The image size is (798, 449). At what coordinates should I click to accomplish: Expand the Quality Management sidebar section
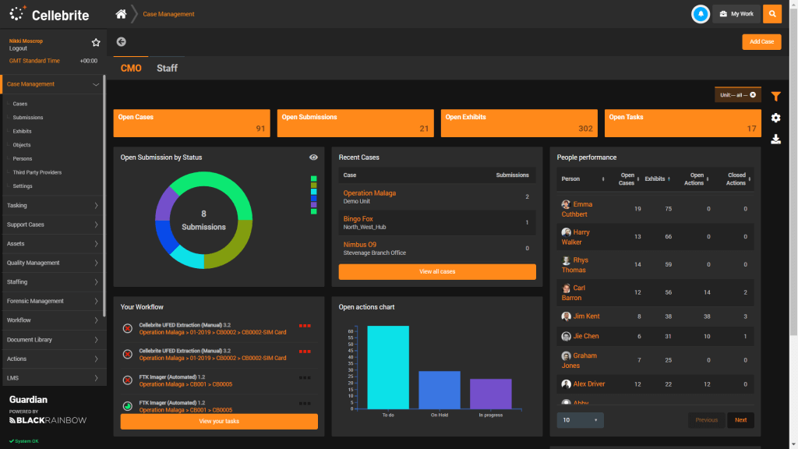coord(95,263)
